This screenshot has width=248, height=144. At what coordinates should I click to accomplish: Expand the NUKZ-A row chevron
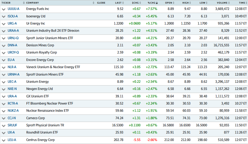(4, 111)
